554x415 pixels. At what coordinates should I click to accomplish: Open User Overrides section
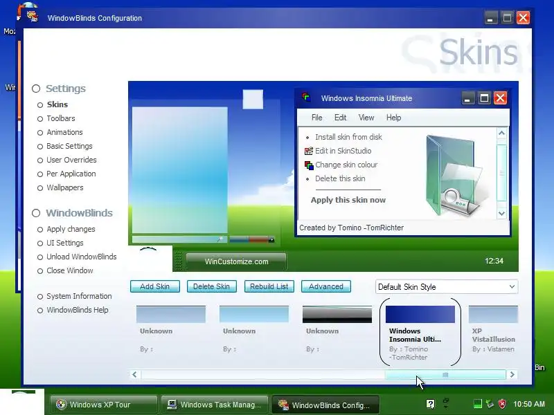(x=71, y=160)
